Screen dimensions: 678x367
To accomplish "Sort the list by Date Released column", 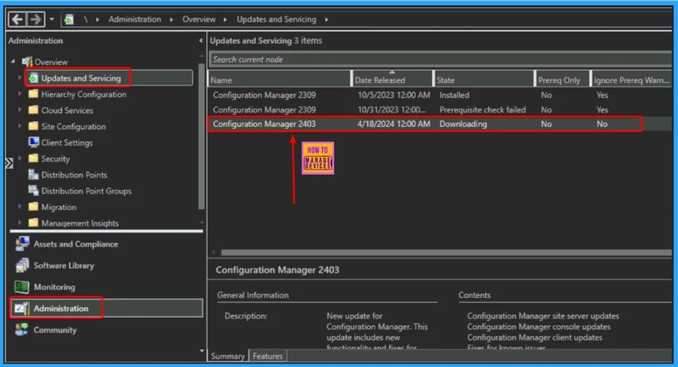I will (392, 80).
